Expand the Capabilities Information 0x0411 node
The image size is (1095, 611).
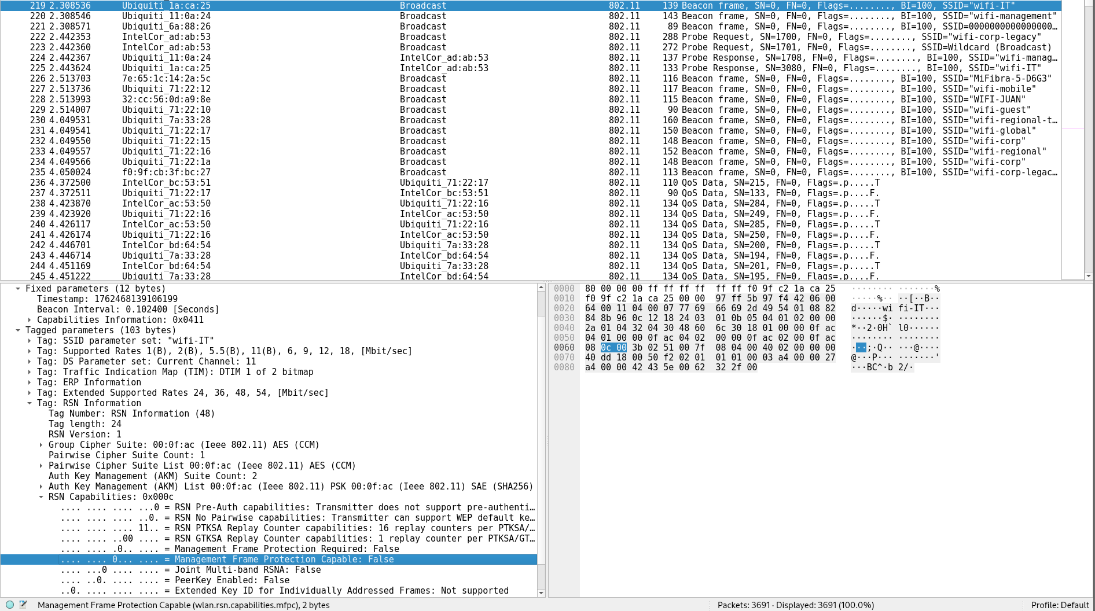(x=30, y=320)
